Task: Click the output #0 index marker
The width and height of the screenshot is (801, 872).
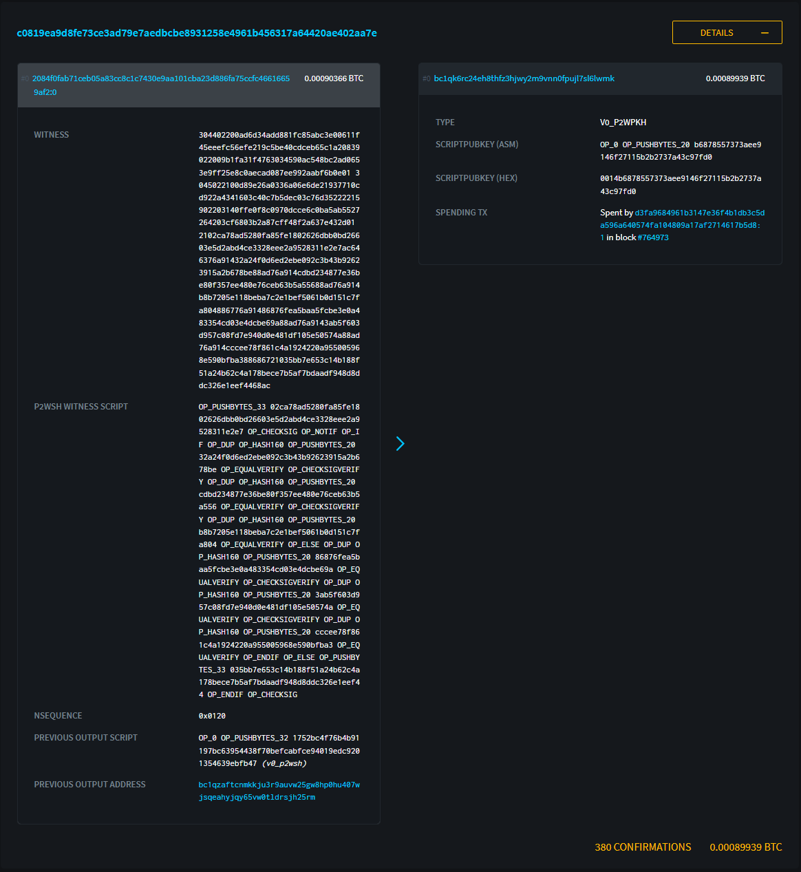Action: click(x=427, y=79)
